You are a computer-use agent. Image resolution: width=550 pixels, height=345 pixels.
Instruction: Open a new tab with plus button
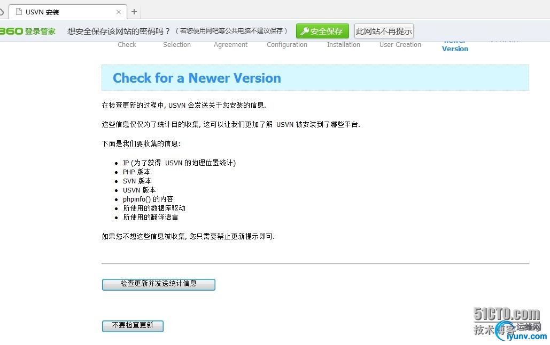point(134,12)
